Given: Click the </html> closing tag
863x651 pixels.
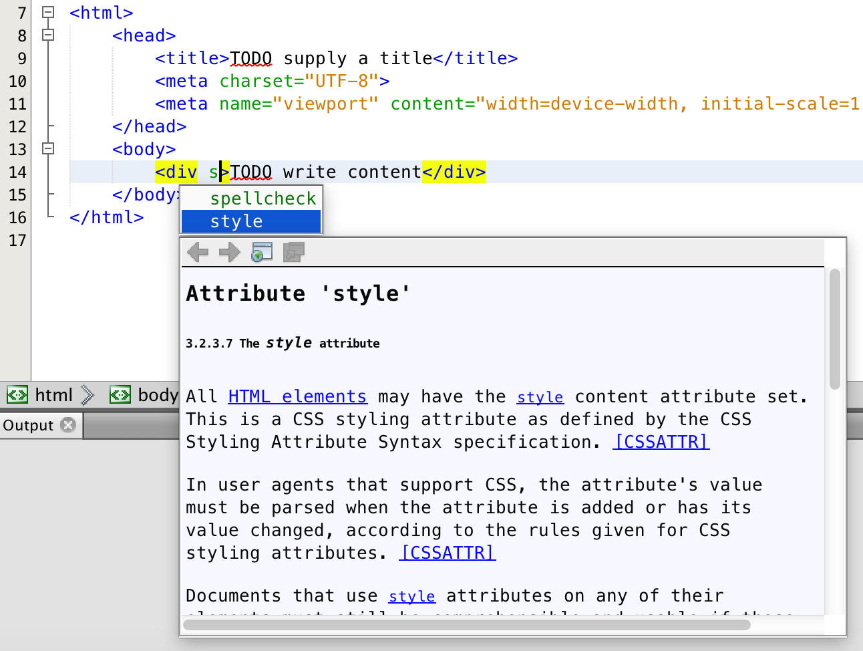Looking at the screenshot, I should point(107,217).
